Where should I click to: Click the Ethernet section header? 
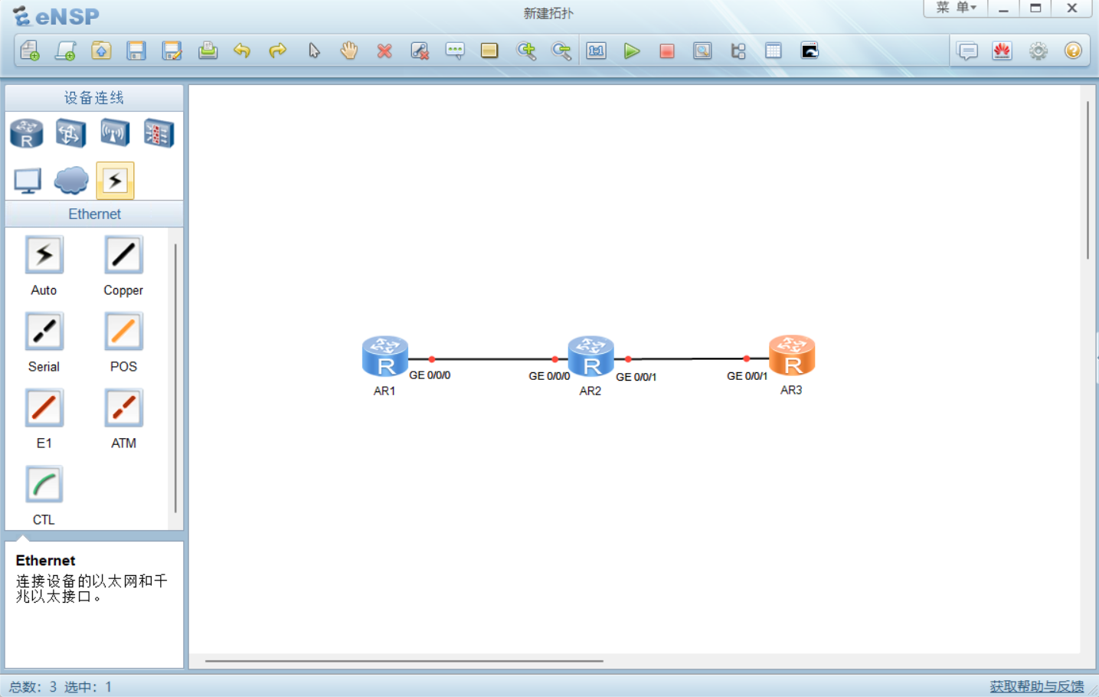coord(94,214)
